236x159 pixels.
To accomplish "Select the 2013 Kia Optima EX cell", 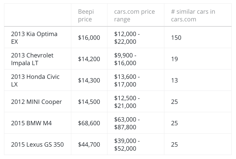I will click(x=34, y=38).
